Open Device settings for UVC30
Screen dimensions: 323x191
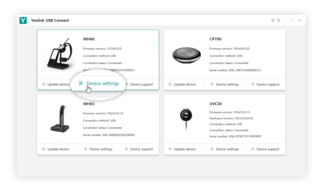[225, 149]
